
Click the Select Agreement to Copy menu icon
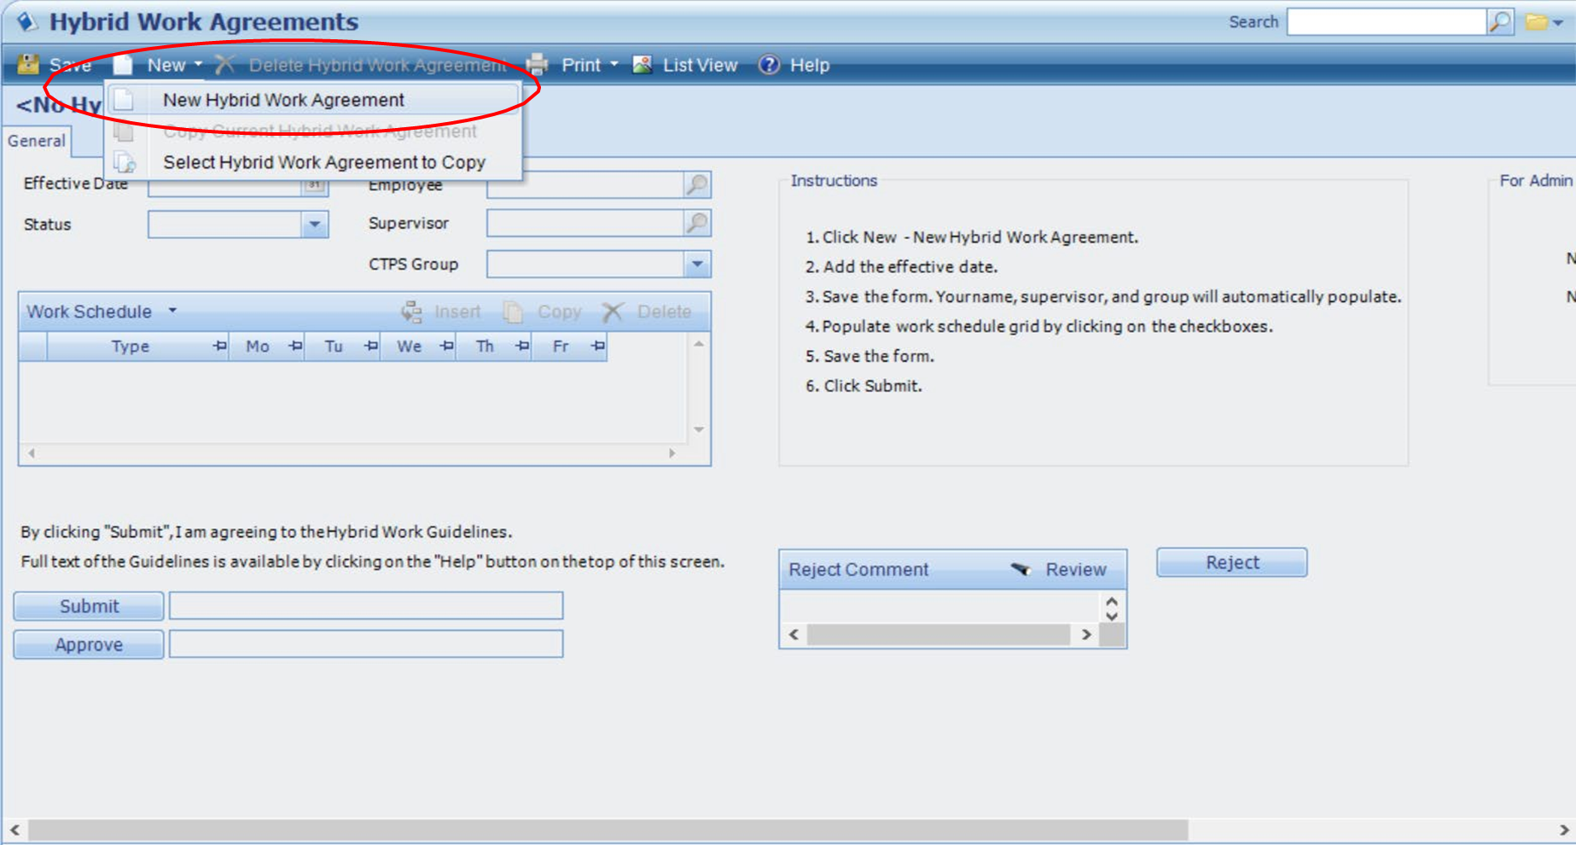[125, 162]
